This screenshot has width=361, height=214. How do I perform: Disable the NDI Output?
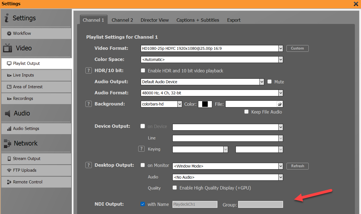click(143, 204)
